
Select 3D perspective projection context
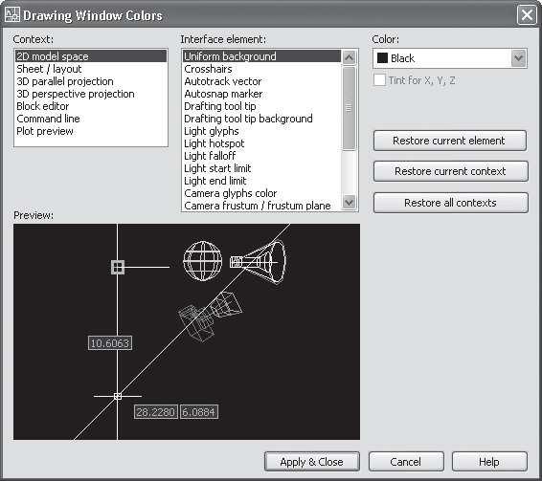[91, 94]
